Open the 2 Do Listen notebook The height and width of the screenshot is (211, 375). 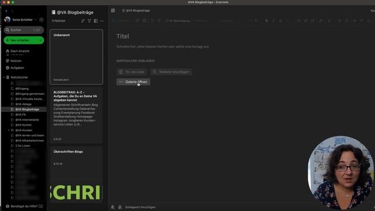[23, 146]
